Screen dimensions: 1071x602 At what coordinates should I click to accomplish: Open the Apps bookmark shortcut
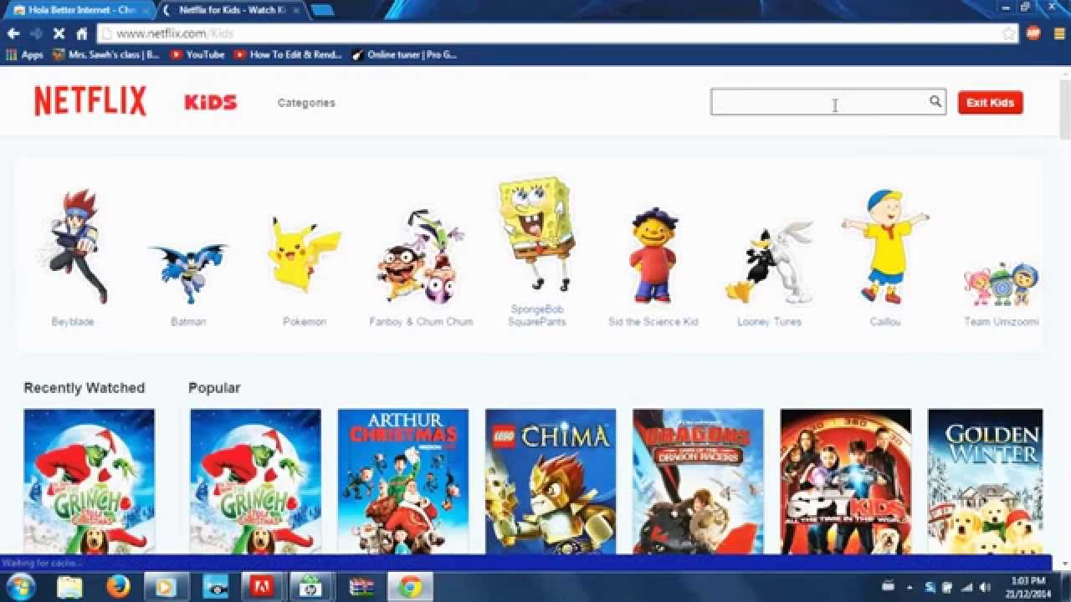(x=25, y=54)
